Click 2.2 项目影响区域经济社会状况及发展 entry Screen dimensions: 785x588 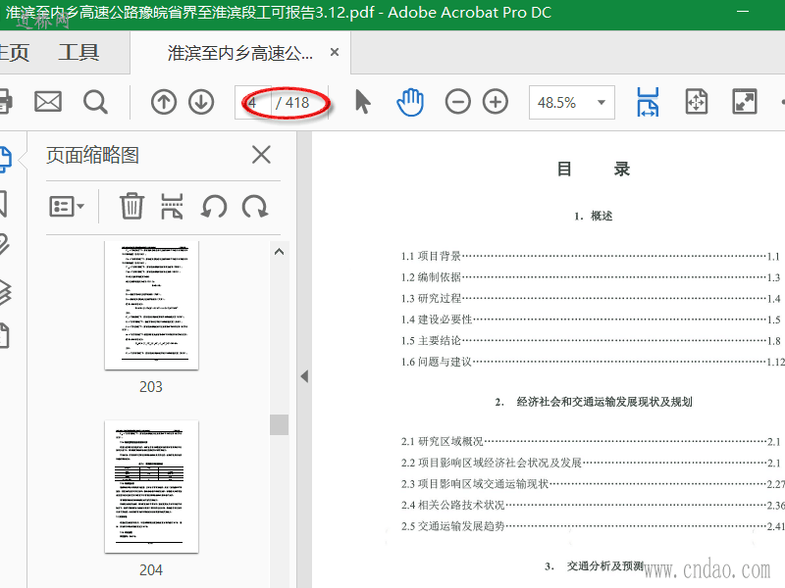[591, 463]
